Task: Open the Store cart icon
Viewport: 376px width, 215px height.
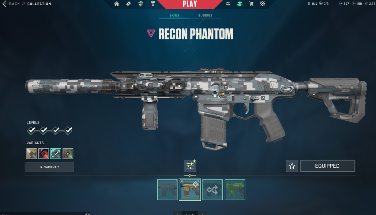Action: pos(251,4)
